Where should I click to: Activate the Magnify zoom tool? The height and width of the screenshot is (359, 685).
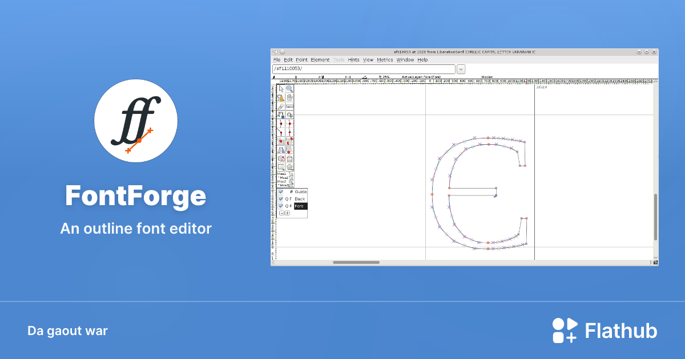click(289, 88)
